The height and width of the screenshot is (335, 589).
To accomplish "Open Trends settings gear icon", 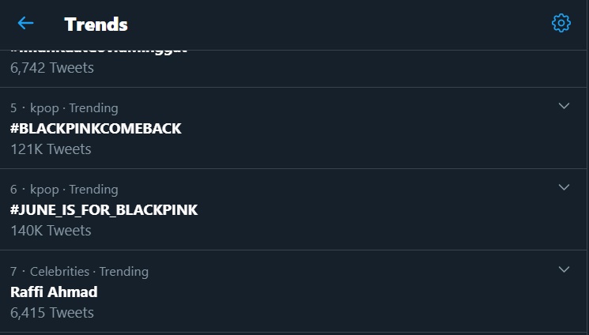I will coord(561,23).
